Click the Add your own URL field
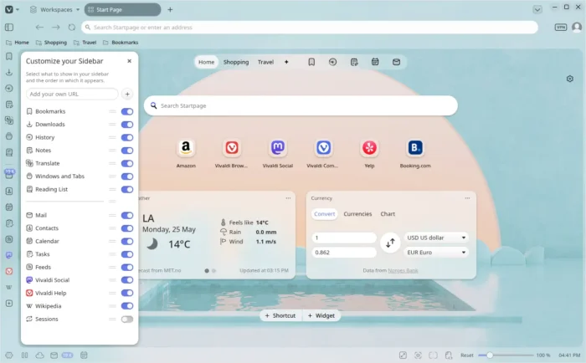Screen dimensions: 586x363 72,95
